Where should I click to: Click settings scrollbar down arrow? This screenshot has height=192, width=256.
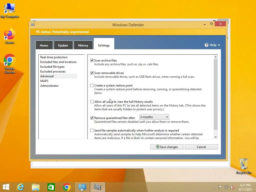coord(216,137)
